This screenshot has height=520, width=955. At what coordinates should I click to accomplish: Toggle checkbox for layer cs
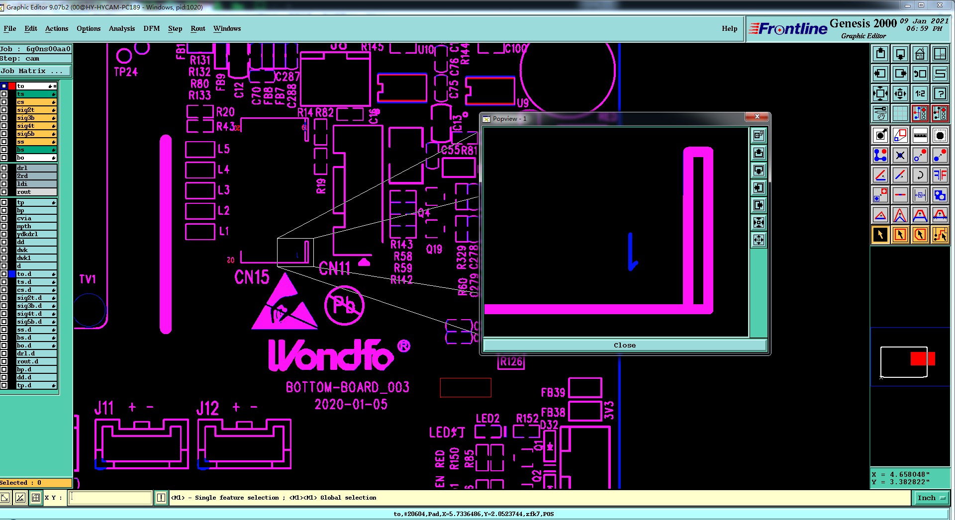coord(4,102)
